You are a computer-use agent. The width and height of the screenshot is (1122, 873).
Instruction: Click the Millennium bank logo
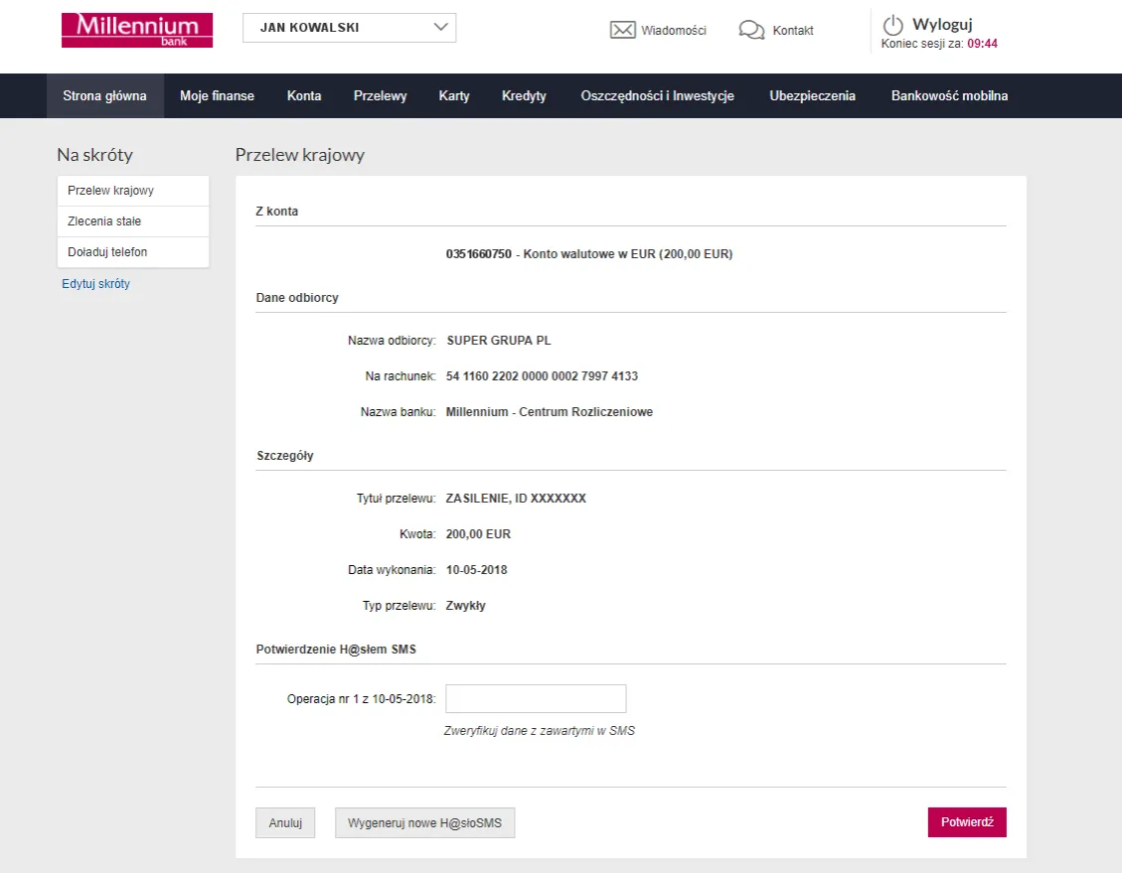click(x=137, y=30)
